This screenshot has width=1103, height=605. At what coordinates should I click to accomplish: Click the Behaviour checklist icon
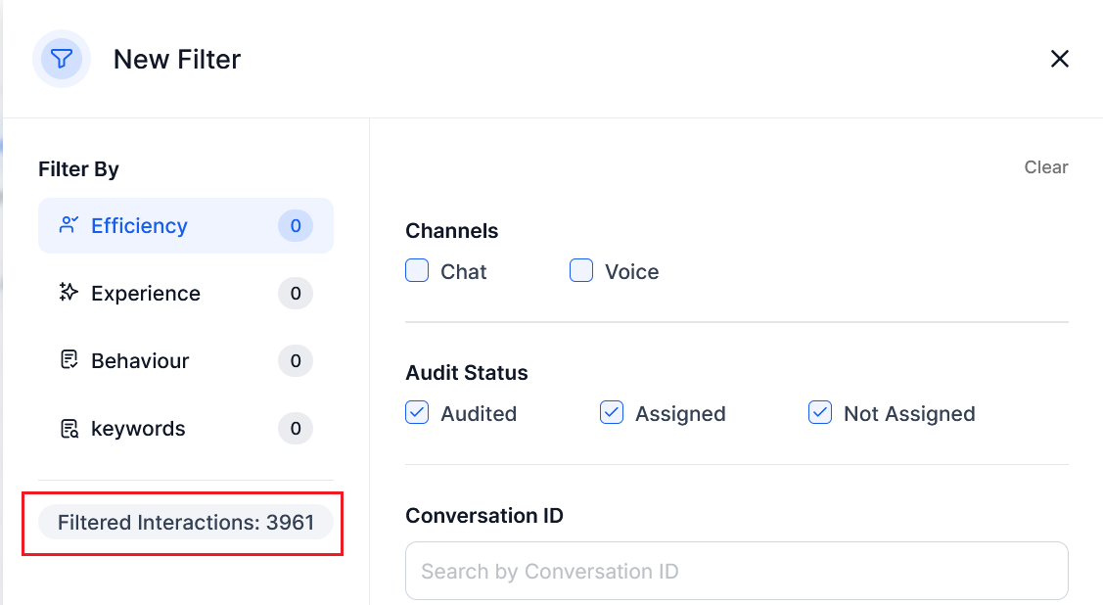point(69,360)
